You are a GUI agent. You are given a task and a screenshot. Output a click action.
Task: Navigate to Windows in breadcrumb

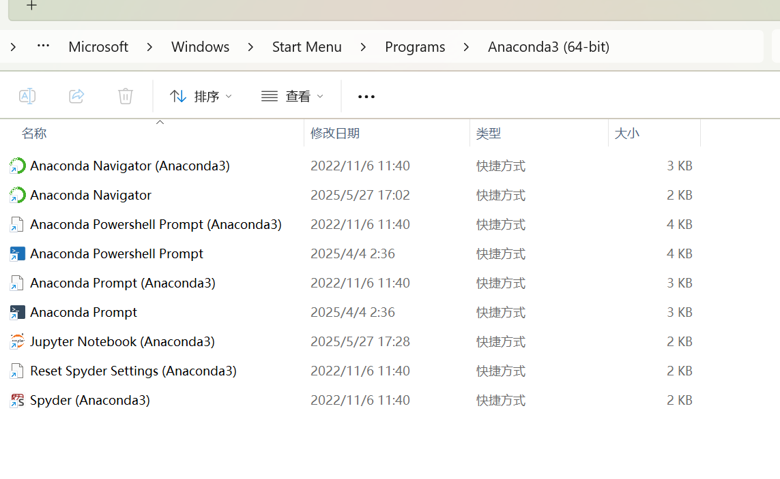pos(201,47)
